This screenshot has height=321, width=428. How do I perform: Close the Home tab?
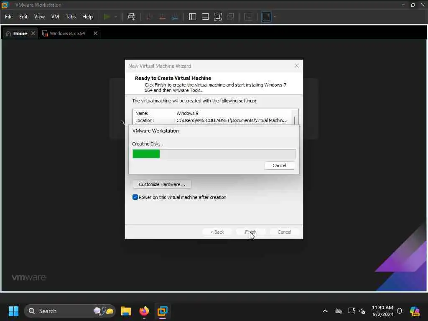pyautogui.click(x=33, y=33)
